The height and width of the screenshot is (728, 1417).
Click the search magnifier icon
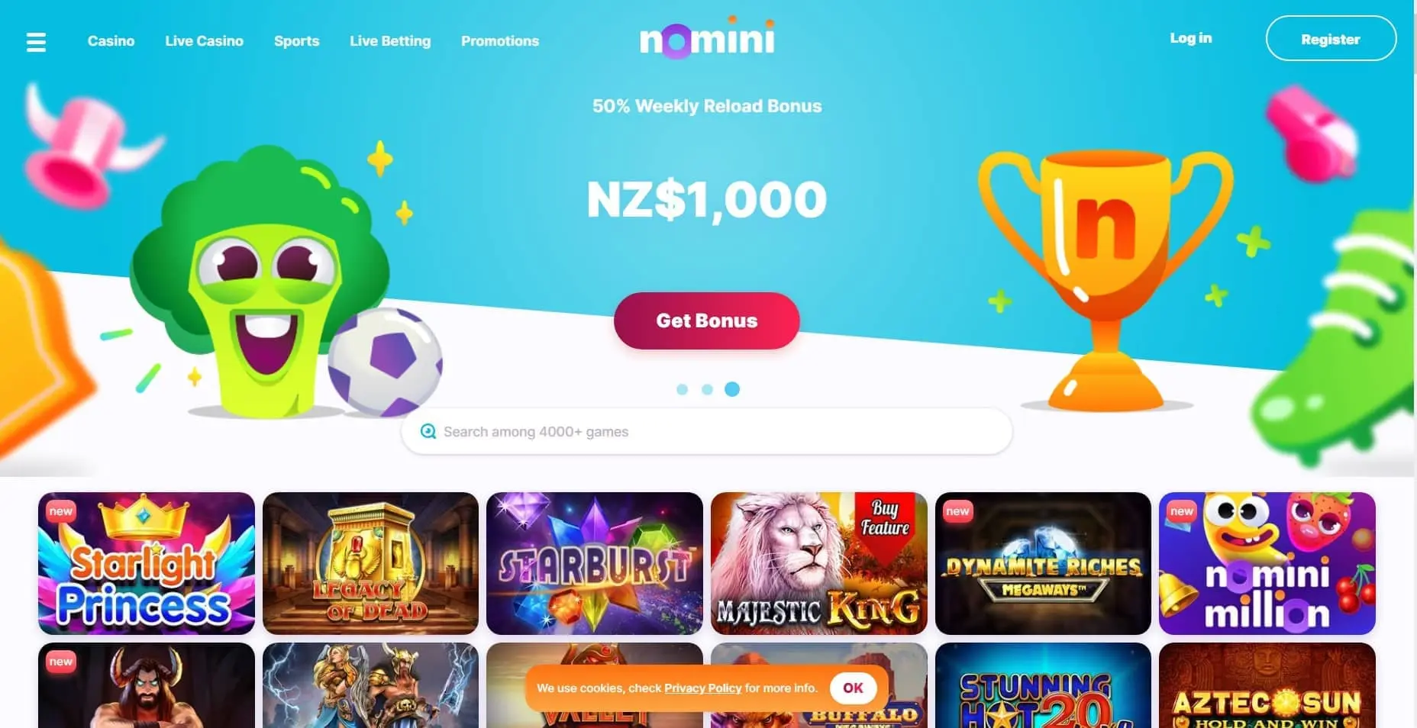[428, 431]
